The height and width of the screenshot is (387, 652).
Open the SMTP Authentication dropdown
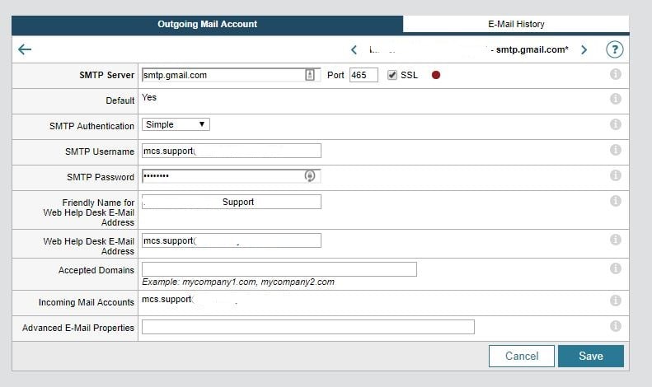point(176,124)
